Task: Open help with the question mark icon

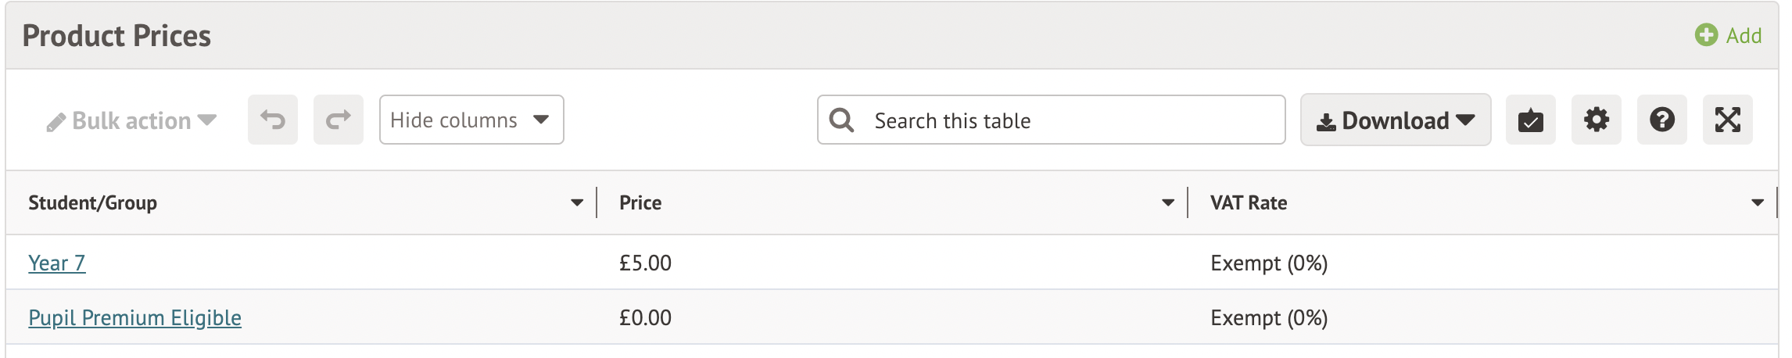Action: click(x=1661, y=120)
